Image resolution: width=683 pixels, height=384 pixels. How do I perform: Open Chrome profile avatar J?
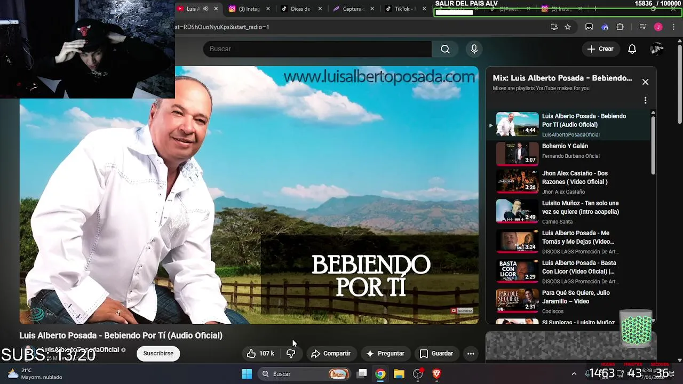tap(658, 27)
